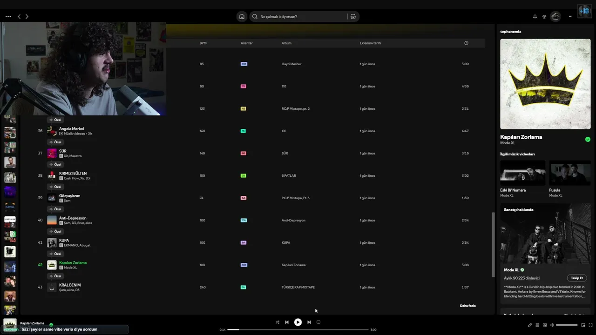Play the current song
Screen dimensions: 596x335
[x=298, y=322]
